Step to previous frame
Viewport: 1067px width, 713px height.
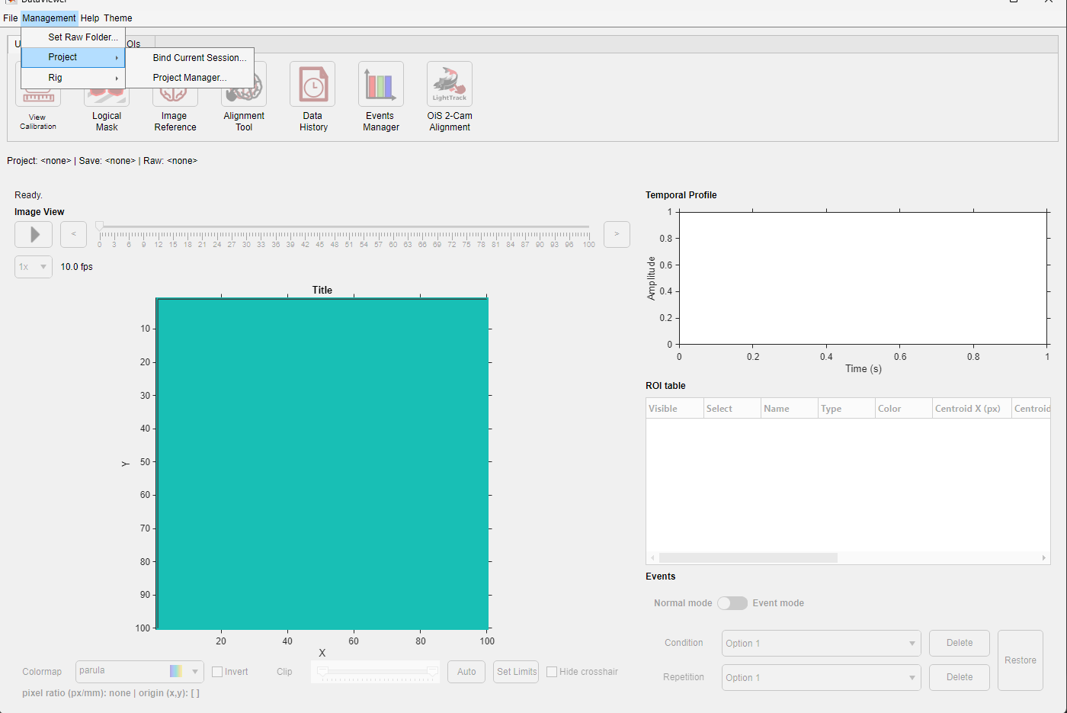coord(73,234)
